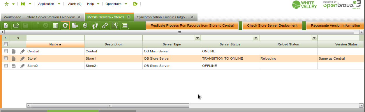Click the trash can delete icon

pos(55,25)
